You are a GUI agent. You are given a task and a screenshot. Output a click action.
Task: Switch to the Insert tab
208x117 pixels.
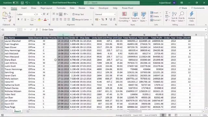tap(24, 8)
